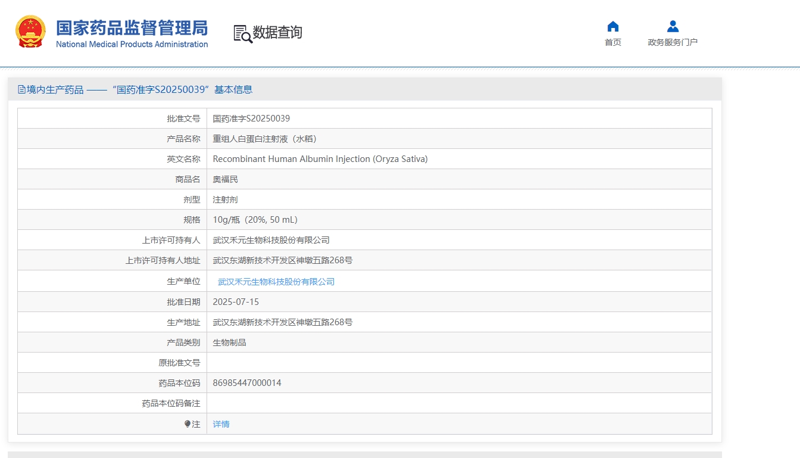800x458 pixels.
Task: Select the 生产地址 address value
Action: point(283,322)
